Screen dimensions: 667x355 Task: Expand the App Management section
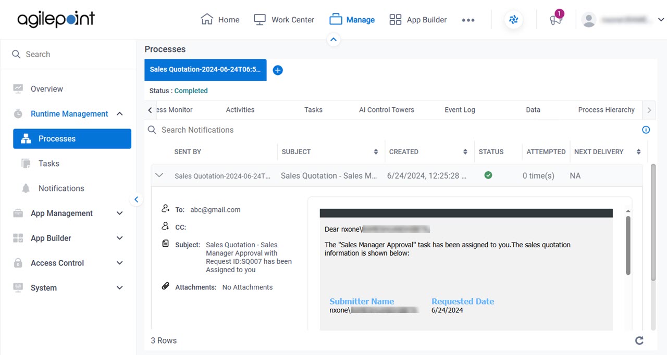click(x=119, y=213)
